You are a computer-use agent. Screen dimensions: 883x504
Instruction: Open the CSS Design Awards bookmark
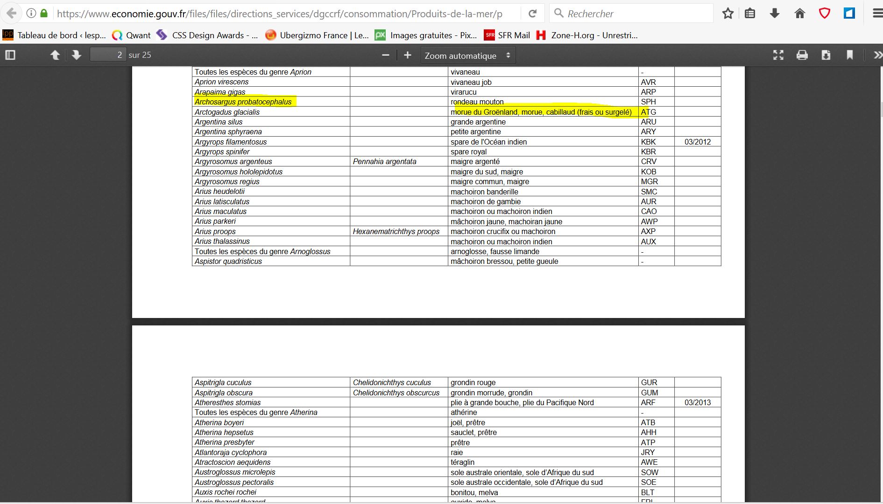(x=208, y=35)
